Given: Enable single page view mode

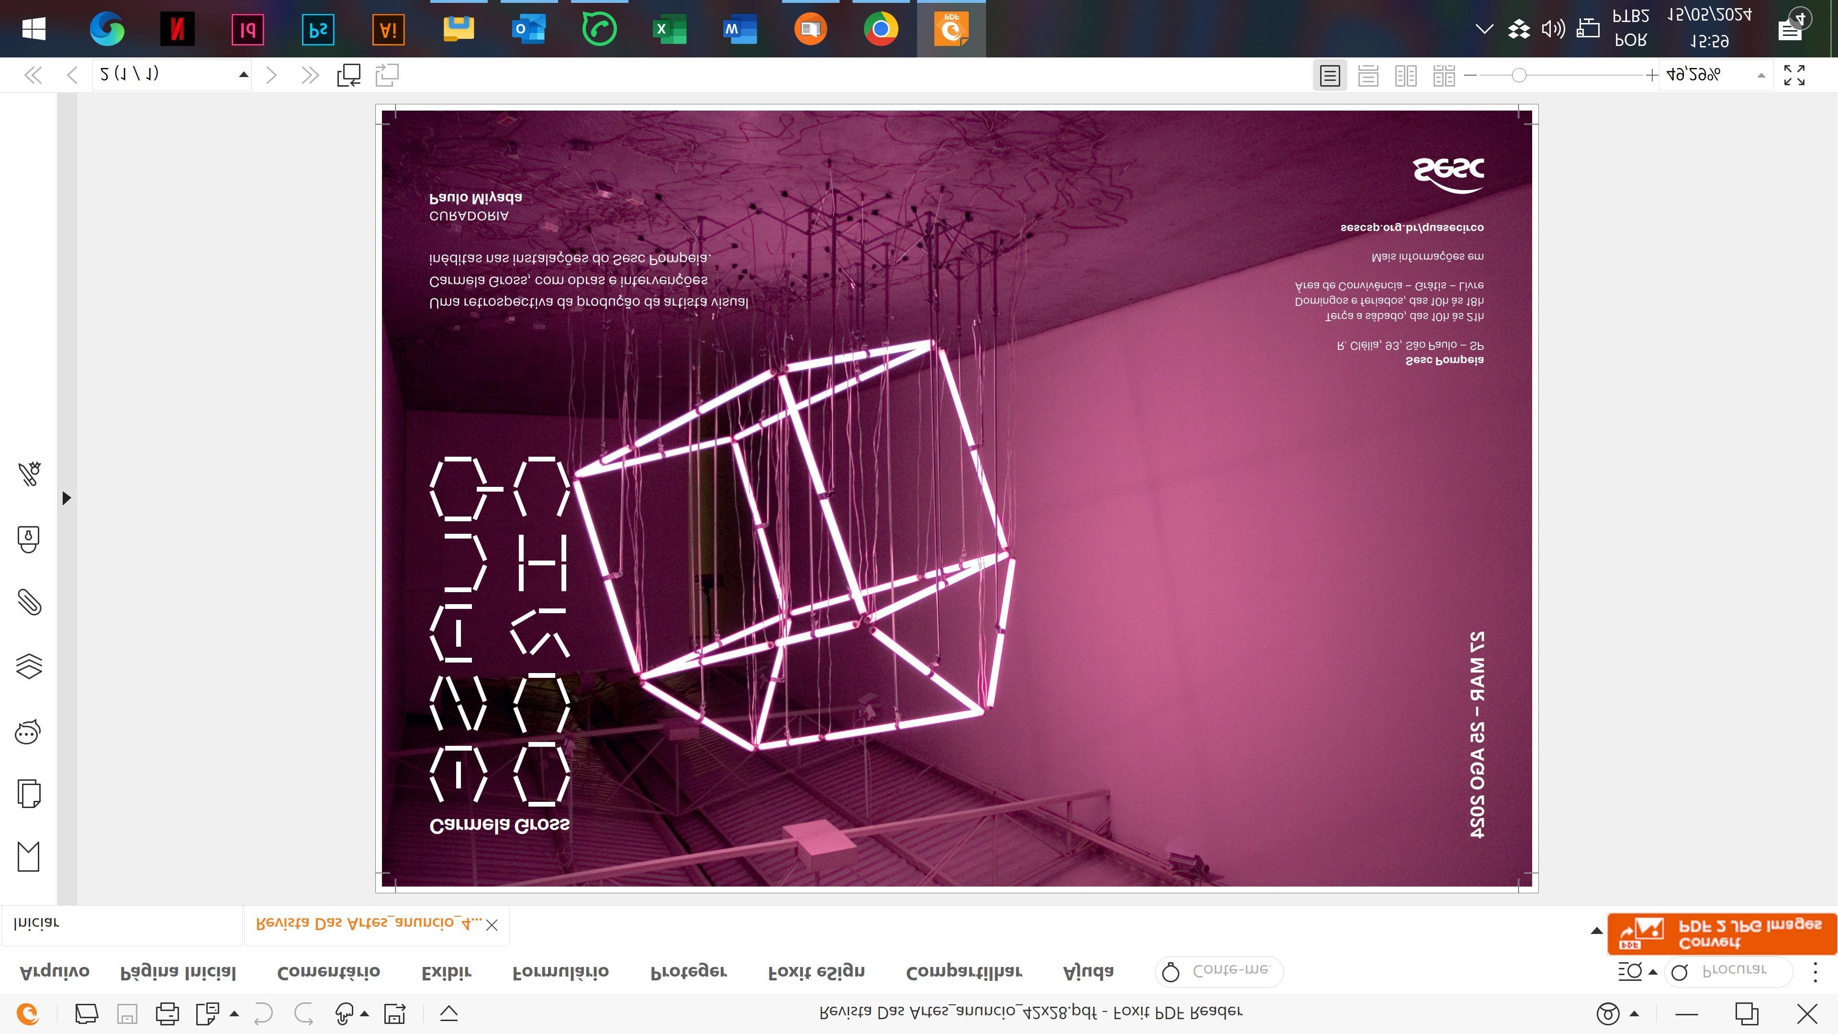Looking at the screenshot, I should coord(1329,76).
